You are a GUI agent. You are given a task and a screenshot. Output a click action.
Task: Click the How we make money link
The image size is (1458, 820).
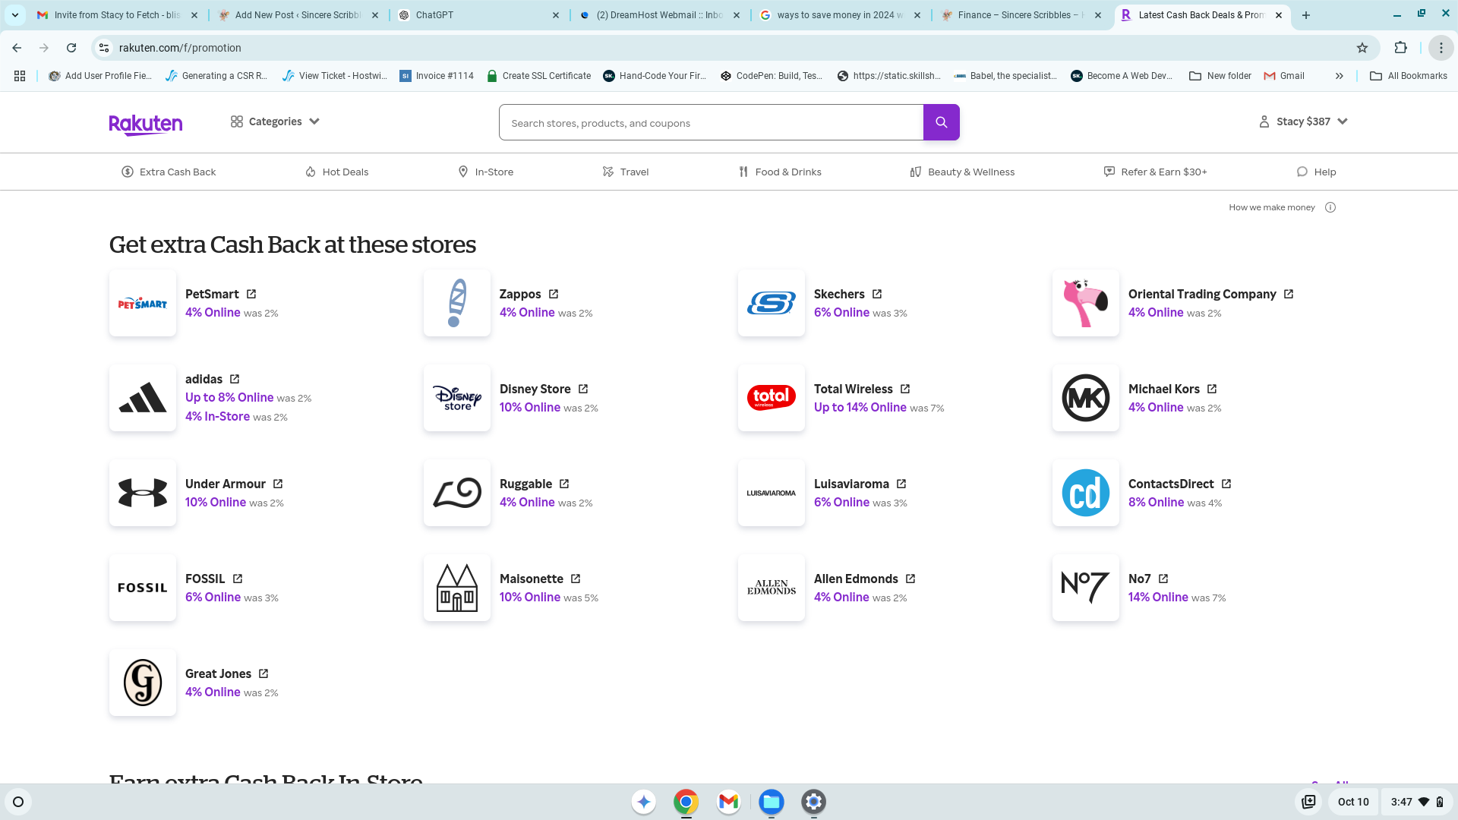pos(1272,207)
